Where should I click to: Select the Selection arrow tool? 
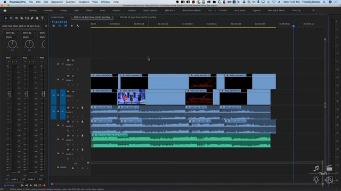(x=6, y=19)
